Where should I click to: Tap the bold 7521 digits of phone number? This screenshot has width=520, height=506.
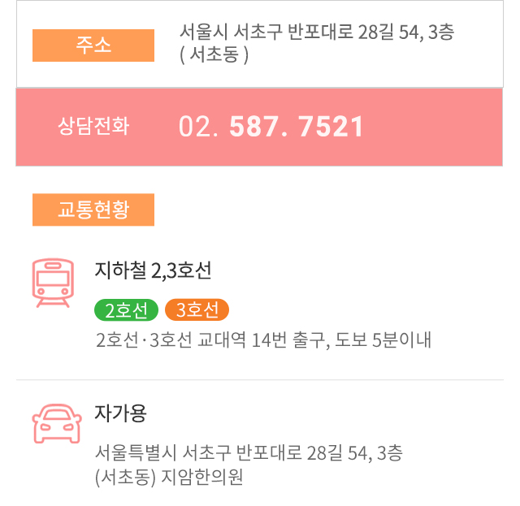(x=331, y=127)
